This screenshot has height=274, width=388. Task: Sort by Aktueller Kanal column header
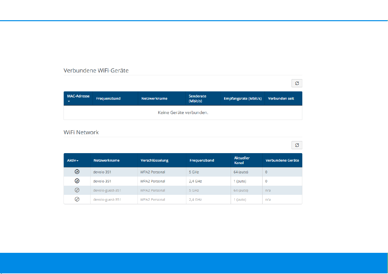coord(242,160)
